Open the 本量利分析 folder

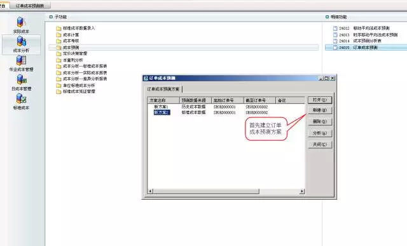(69, 60)
